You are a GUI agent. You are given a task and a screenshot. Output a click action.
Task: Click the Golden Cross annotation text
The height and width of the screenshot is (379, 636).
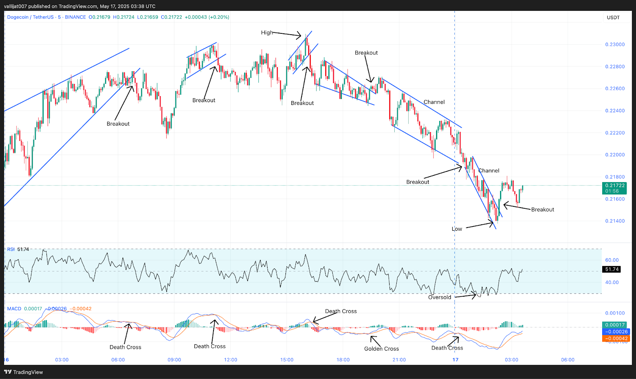point(382,349)
